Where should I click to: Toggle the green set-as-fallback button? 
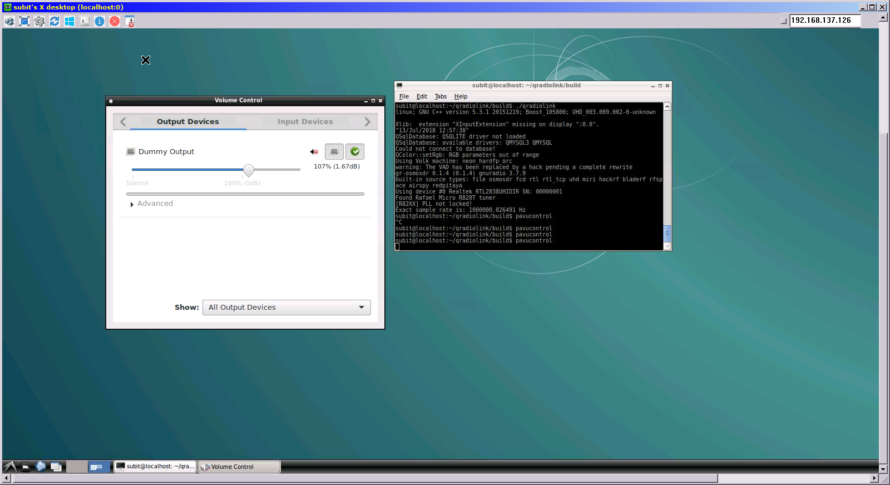click(355, 152)
